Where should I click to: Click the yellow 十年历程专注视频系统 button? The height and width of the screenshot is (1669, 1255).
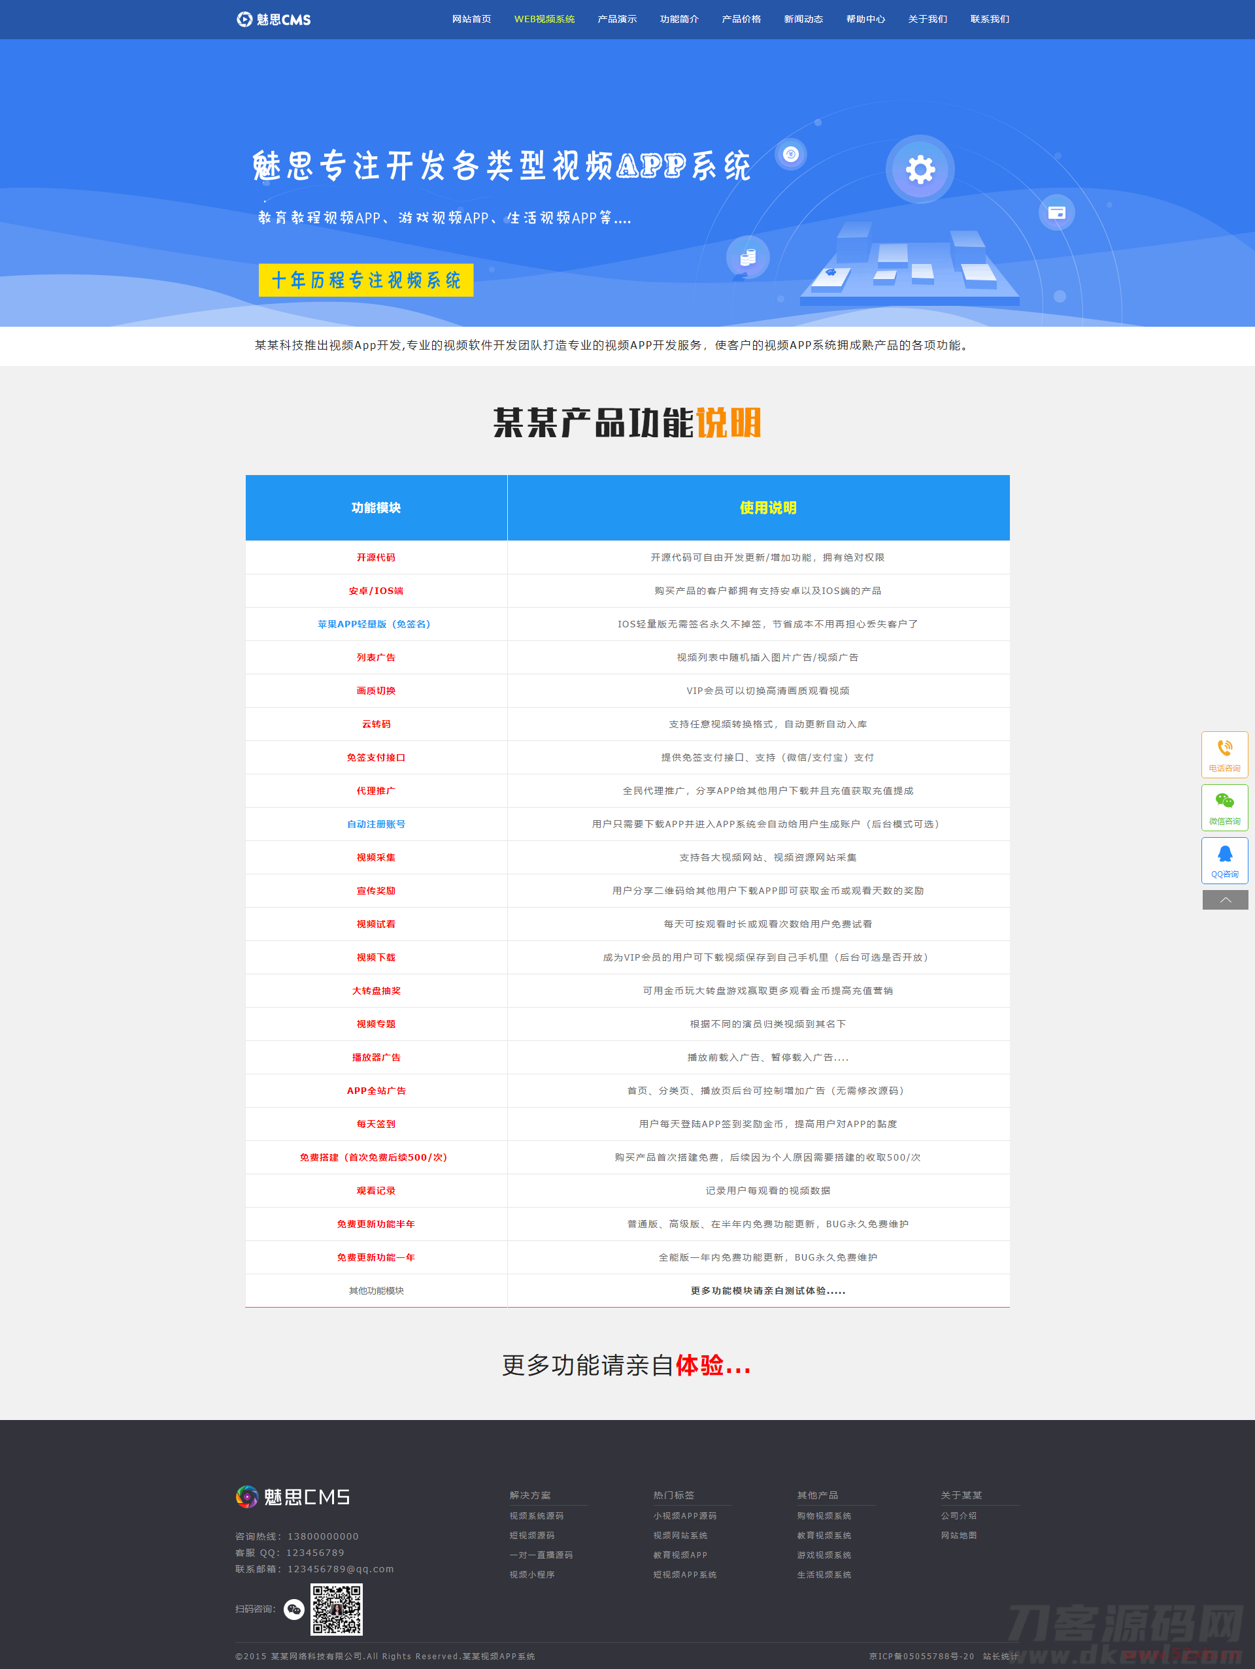[366, 280]
